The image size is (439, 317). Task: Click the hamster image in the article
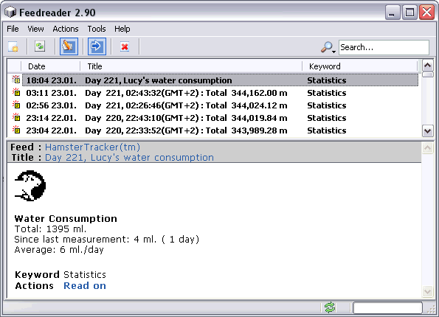pos(30,186)
